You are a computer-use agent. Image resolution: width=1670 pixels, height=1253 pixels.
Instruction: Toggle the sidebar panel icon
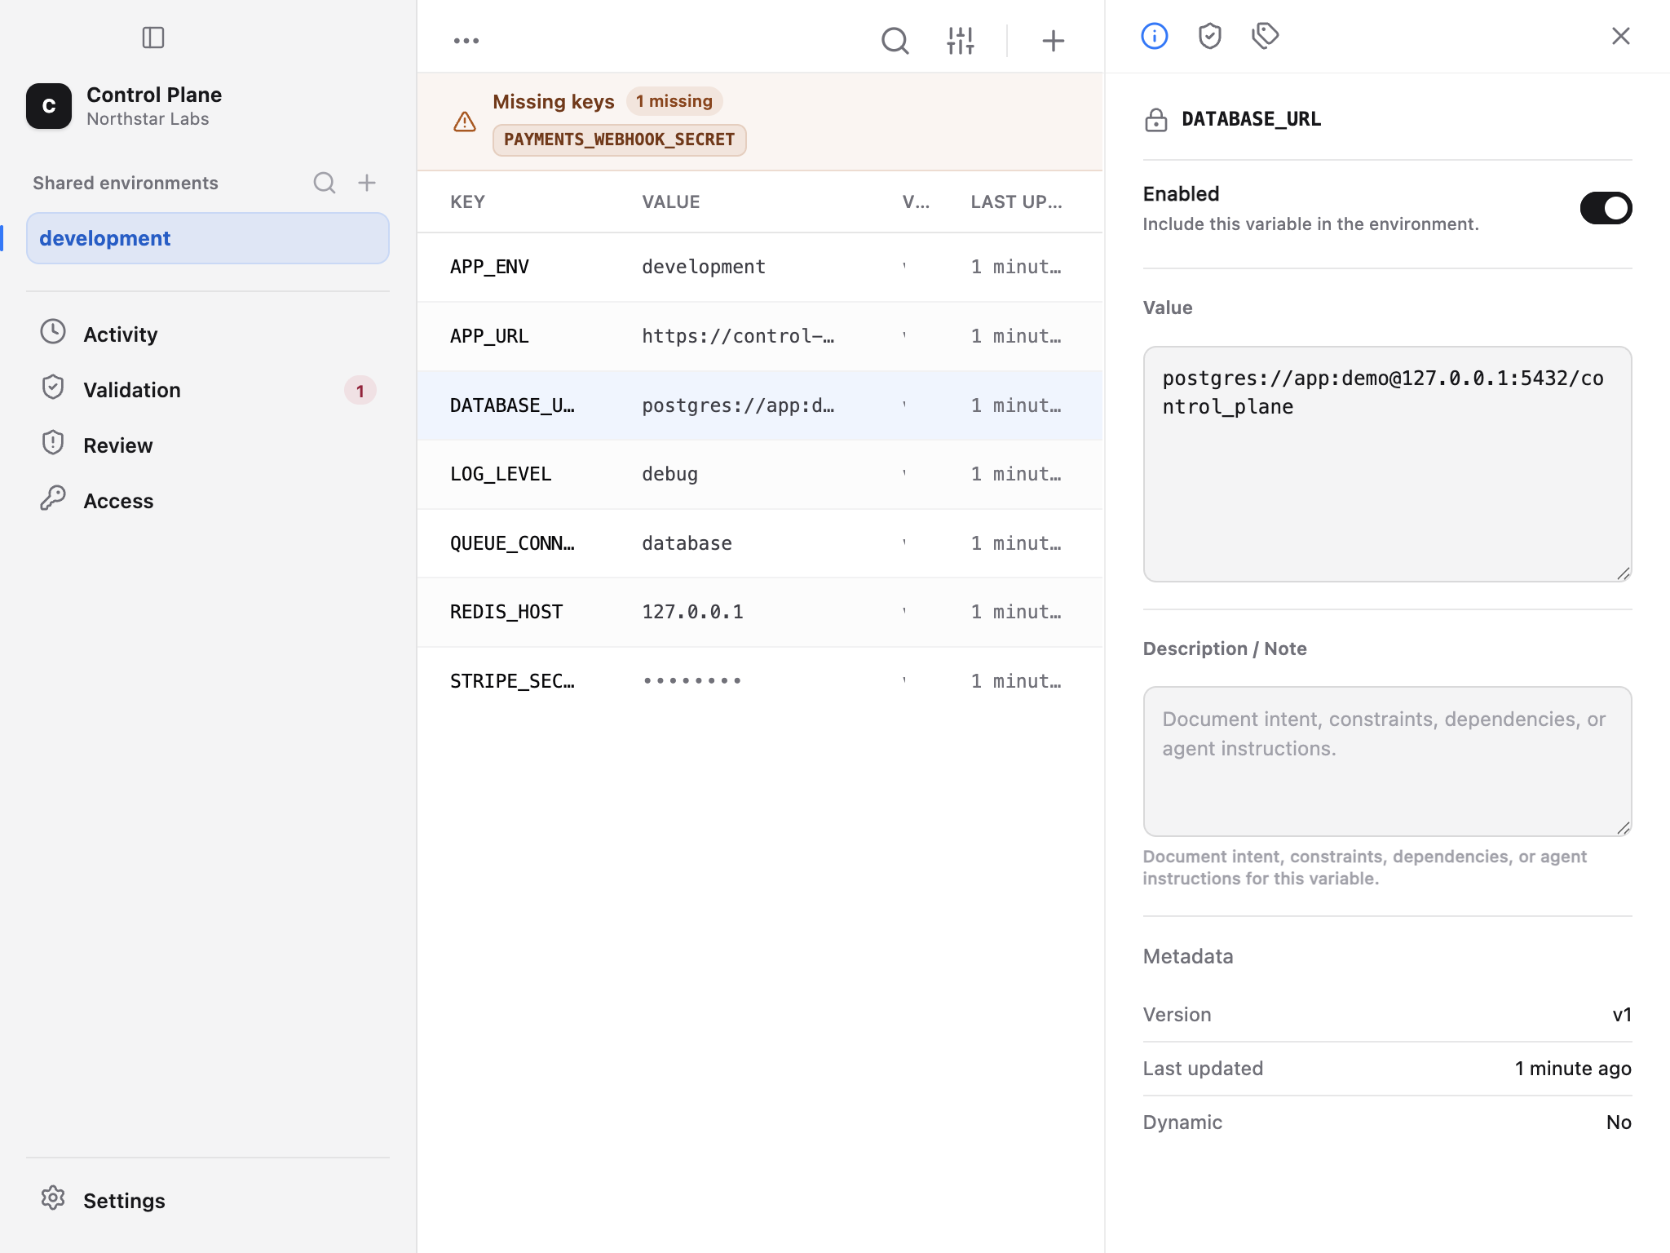[153, 38]
